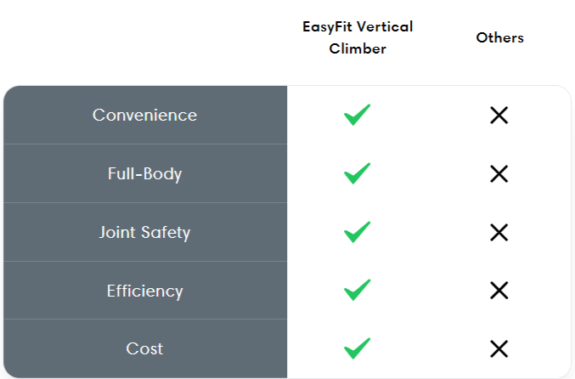Viewport: 575px width, 379px height.
Task: Click the green checkmark in Efficiency row
Action: click(358, 290)
